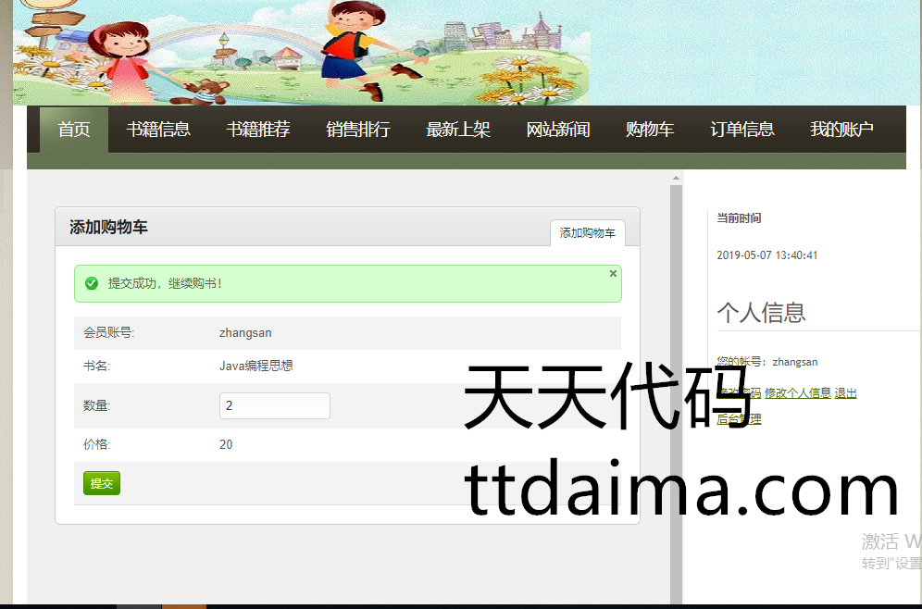Open the 后台管理 admin link

(739, 419)
